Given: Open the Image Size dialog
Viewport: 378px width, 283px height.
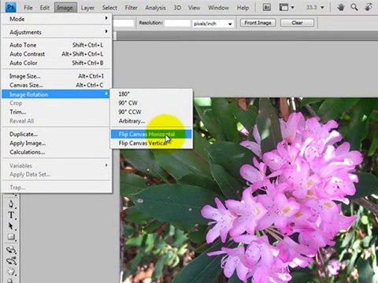Looking at the screenshot, I should [x=57, y=76].
